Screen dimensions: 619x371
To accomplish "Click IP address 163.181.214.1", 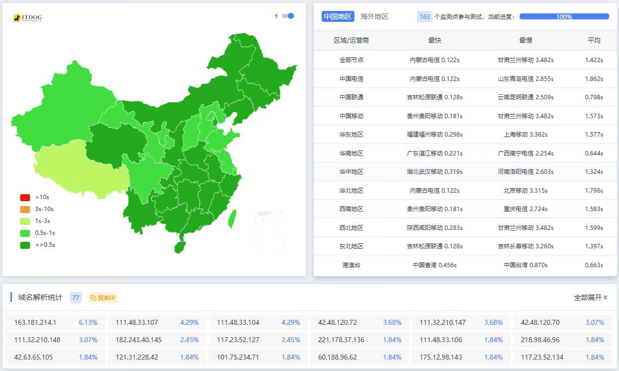I will pos(35,322).
